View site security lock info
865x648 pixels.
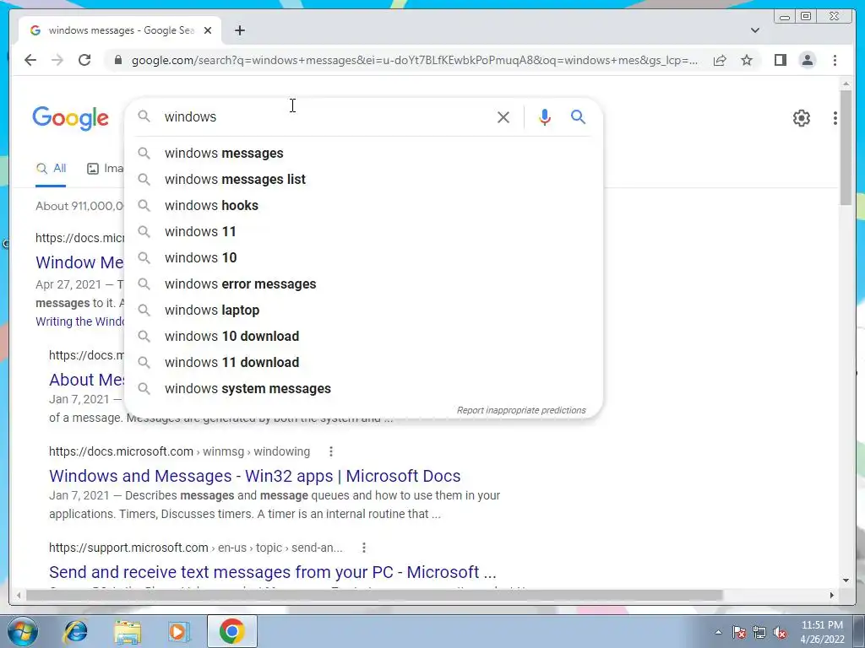pyautogui.click(x=118, y=60)
